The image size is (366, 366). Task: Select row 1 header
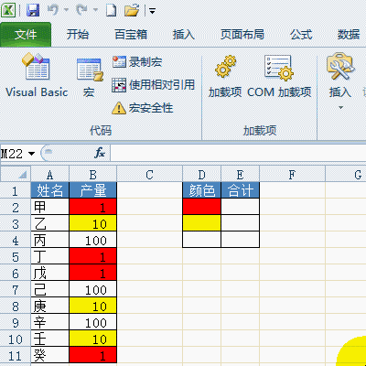coord(16,191)
